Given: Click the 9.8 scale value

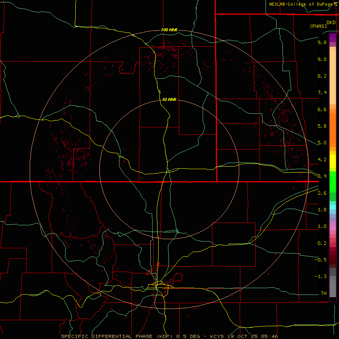Looking at the screenshot, I should [322, 43].
